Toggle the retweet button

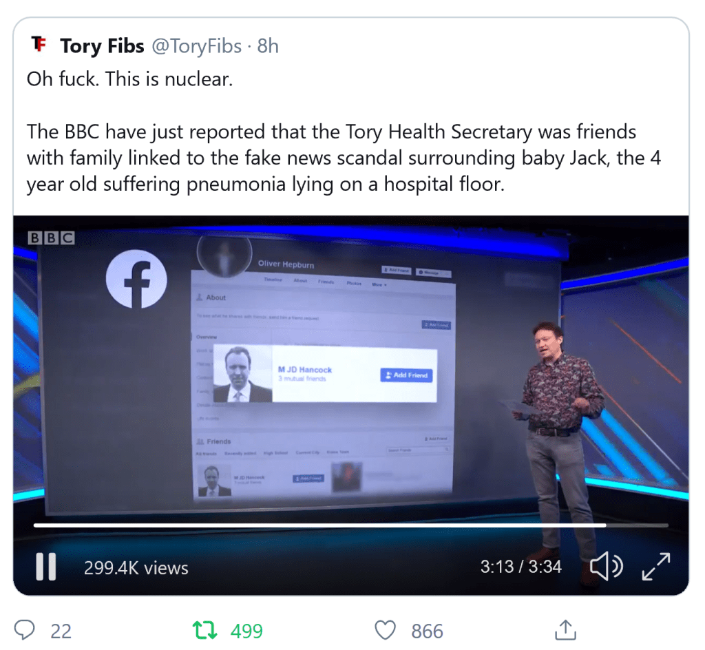click(203, 630)
